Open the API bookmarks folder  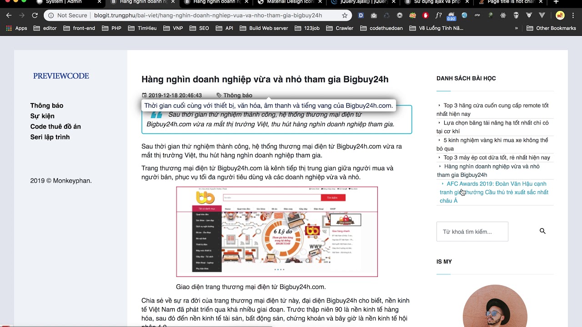click(225, 28)
